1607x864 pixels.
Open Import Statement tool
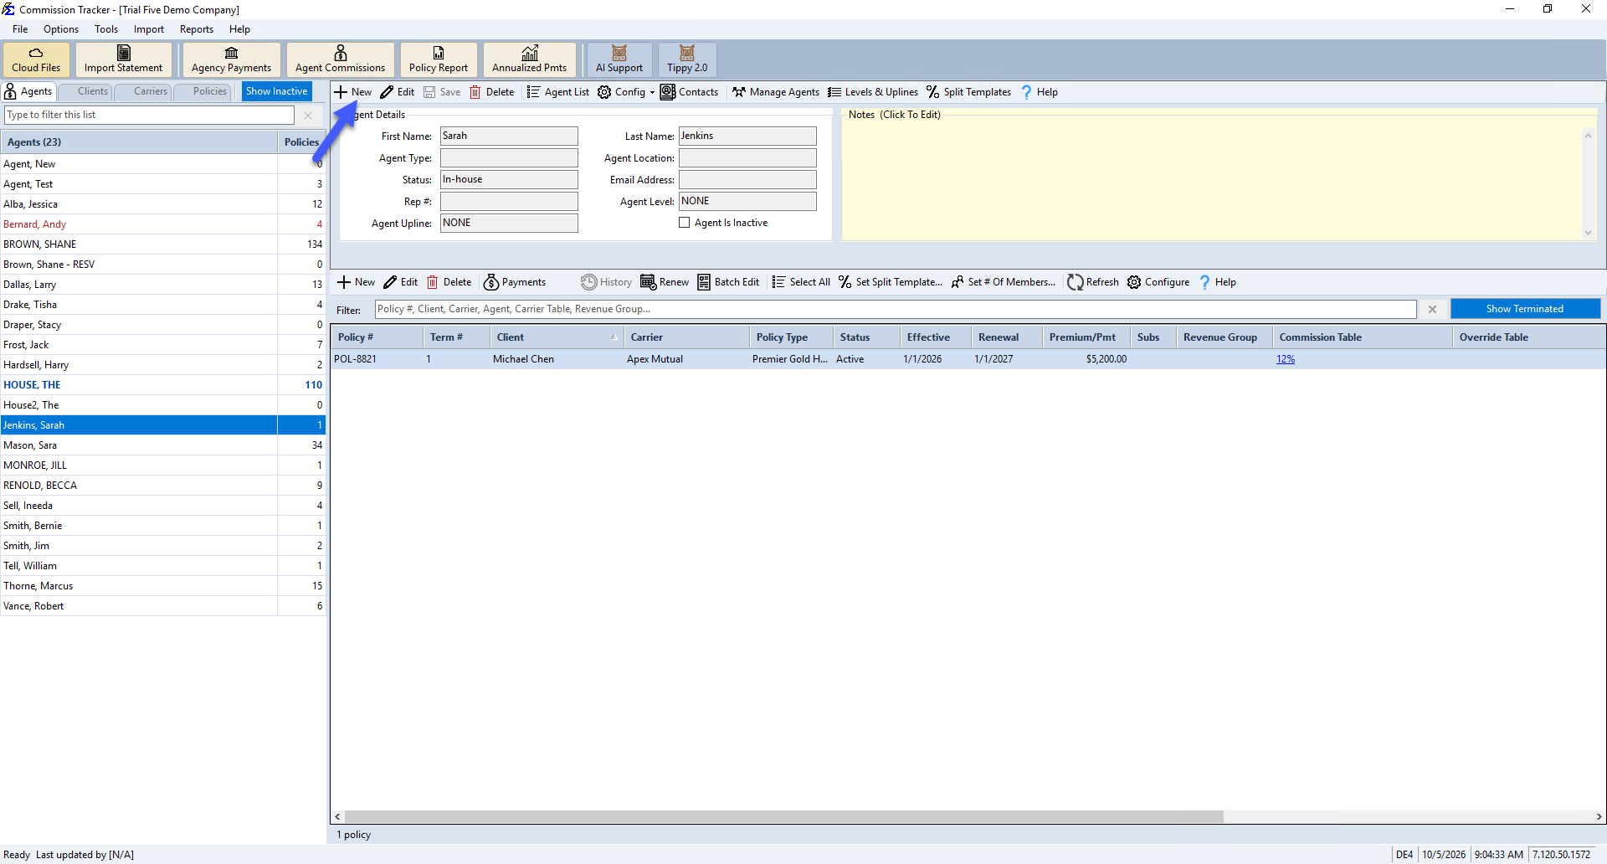(123, 59)
